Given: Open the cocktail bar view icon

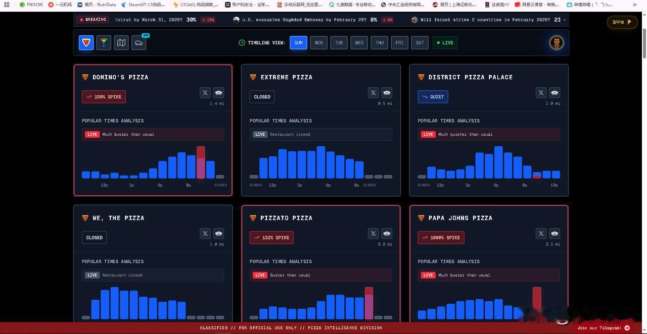Looking at the screenshot, I should click(104, 43).
